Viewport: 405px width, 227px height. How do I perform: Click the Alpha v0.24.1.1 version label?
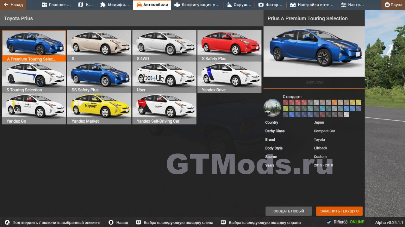coord(389,223)
